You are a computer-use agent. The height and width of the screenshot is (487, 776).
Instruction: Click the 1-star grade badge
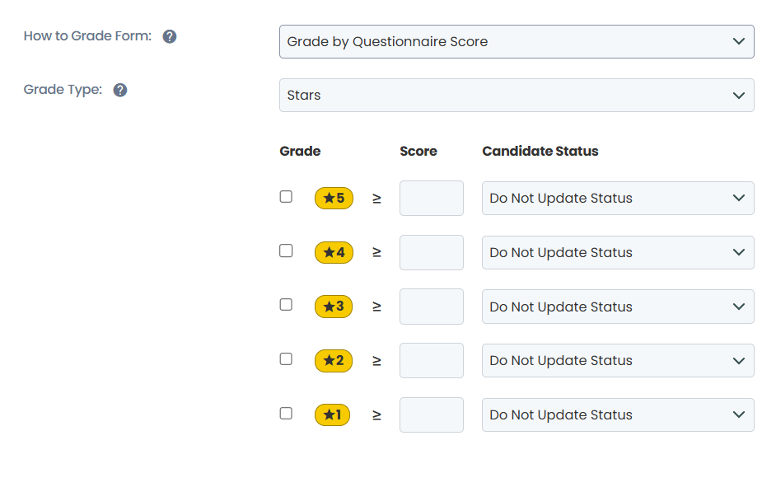coord(333,414)
